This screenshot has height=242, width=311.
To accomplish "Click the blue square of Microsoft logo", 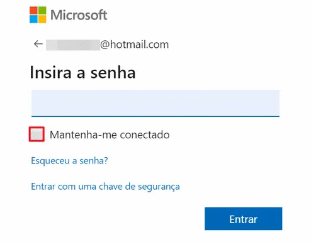I will [33, 19].
